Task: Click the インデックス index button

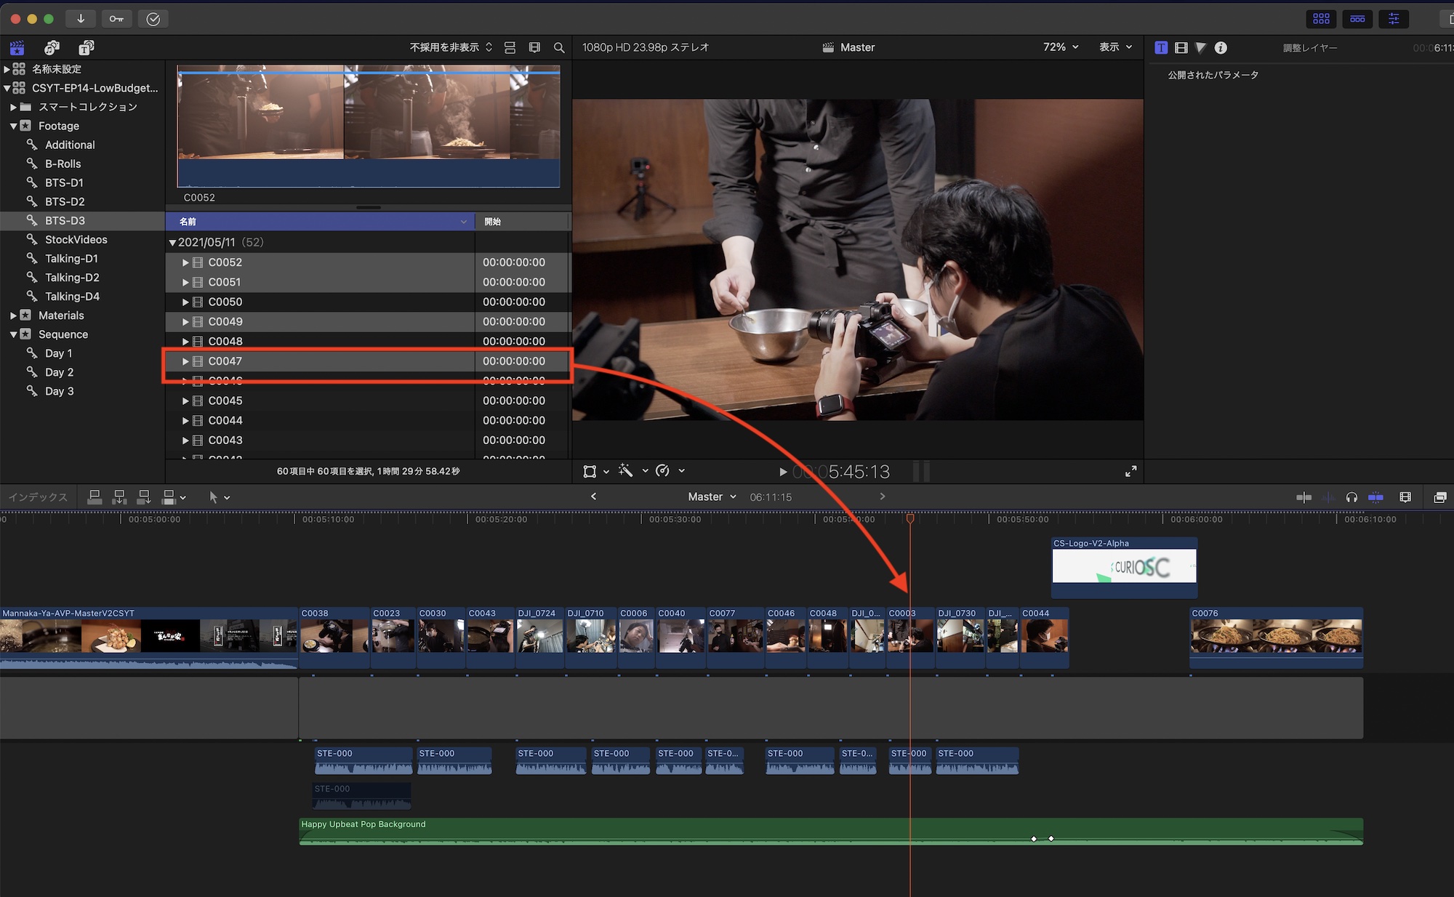Action: [x=38, y=497]
